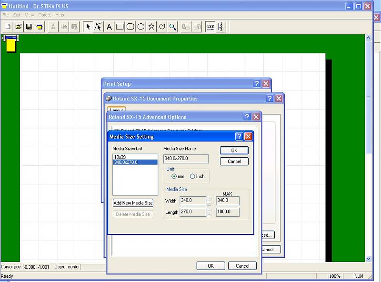Select the Ellipse shape tool

(x=140, y=27)
